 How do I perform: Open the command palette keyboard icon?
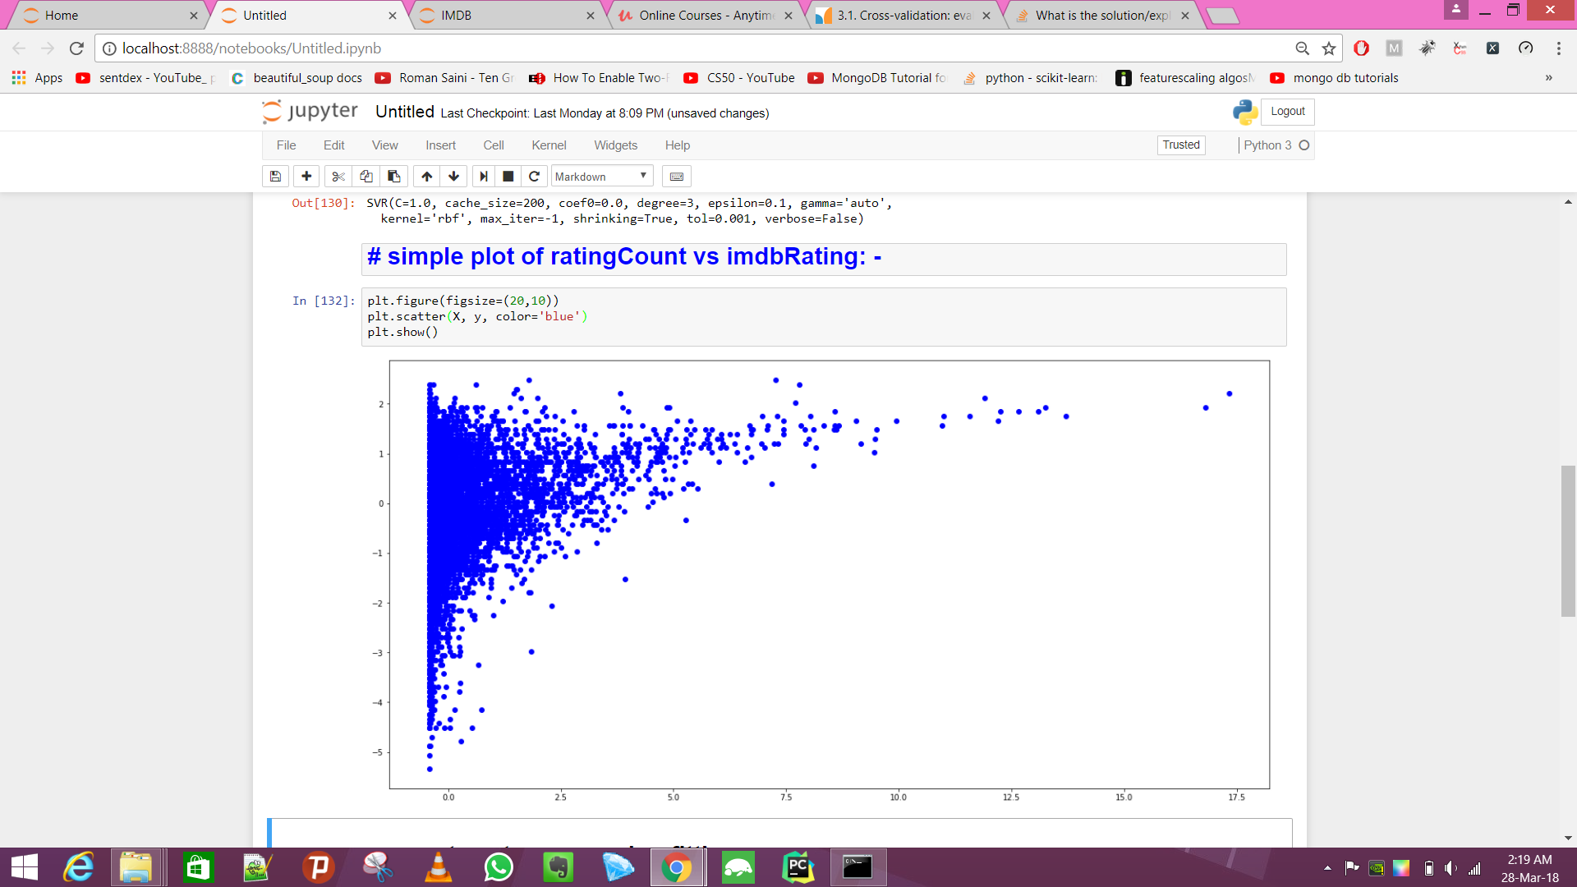677,177
